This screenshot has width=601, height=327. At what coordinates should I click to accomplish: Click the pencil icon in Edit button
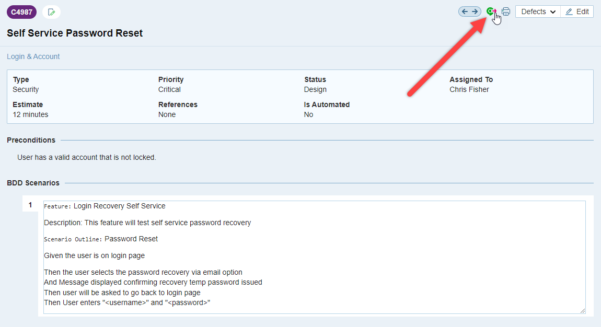569,11
